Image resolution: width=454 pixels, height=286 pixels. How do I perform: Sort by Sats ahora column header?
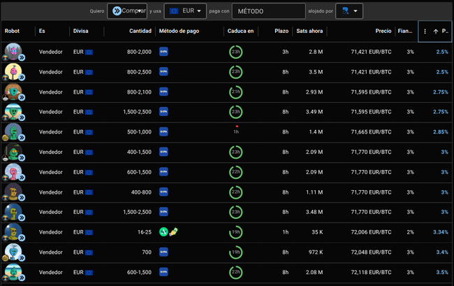pos(309,31)
